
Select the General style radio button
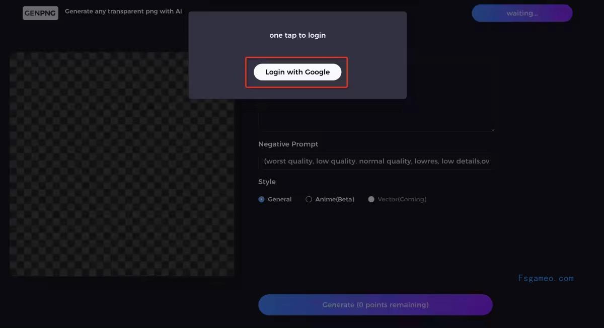261,199
